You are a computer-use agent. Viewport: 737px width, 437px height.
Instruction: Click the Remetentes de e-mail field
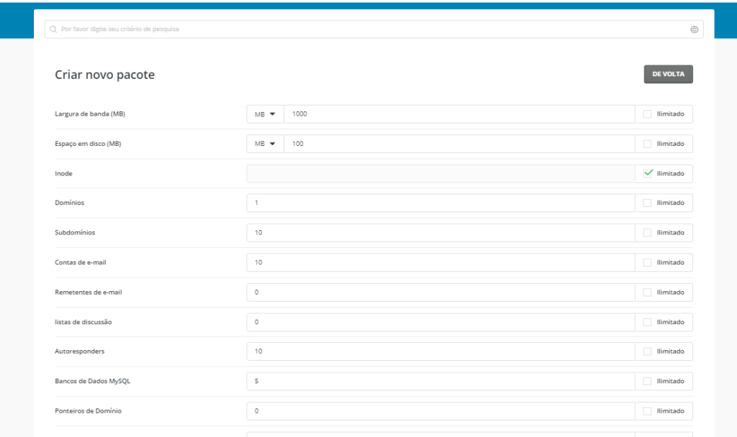[x=440, y=293]
